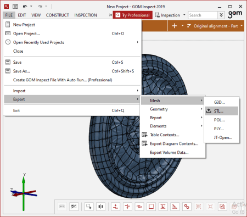Expand Open Recently Used Projects submenu

[72, 42]
